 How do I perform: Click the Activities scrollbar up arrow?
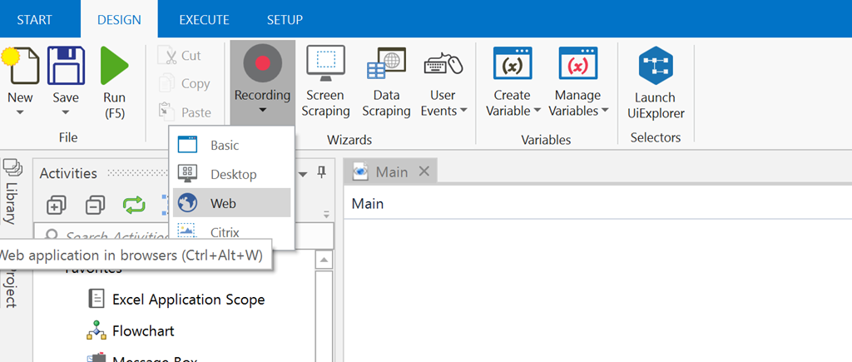pos(324,260)
